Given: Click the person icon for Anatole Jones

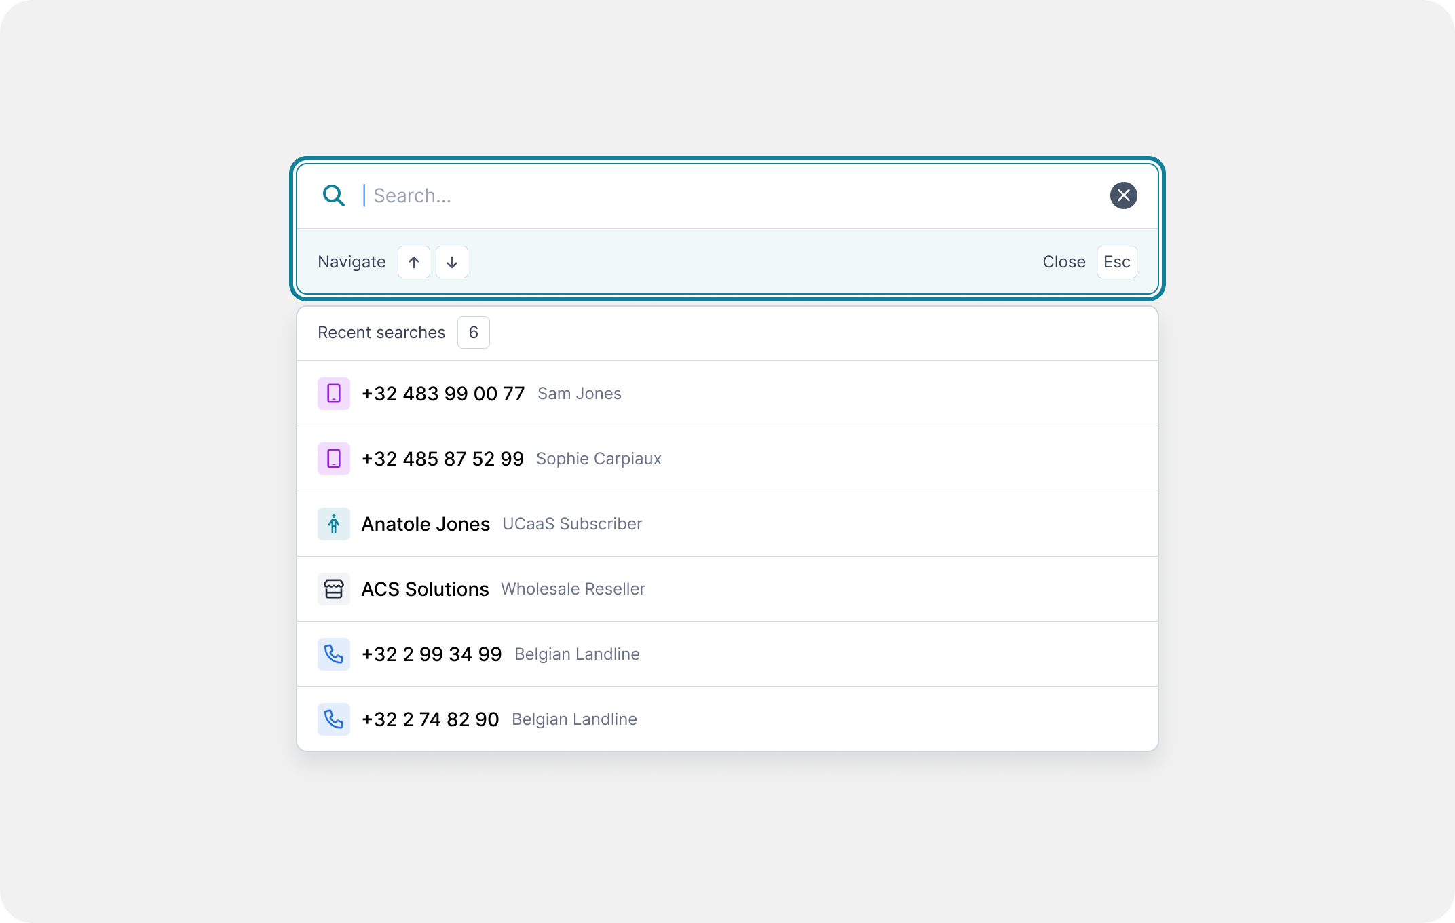Looking at the screenshot, I should pyautogui.click(x=334, y=524).
